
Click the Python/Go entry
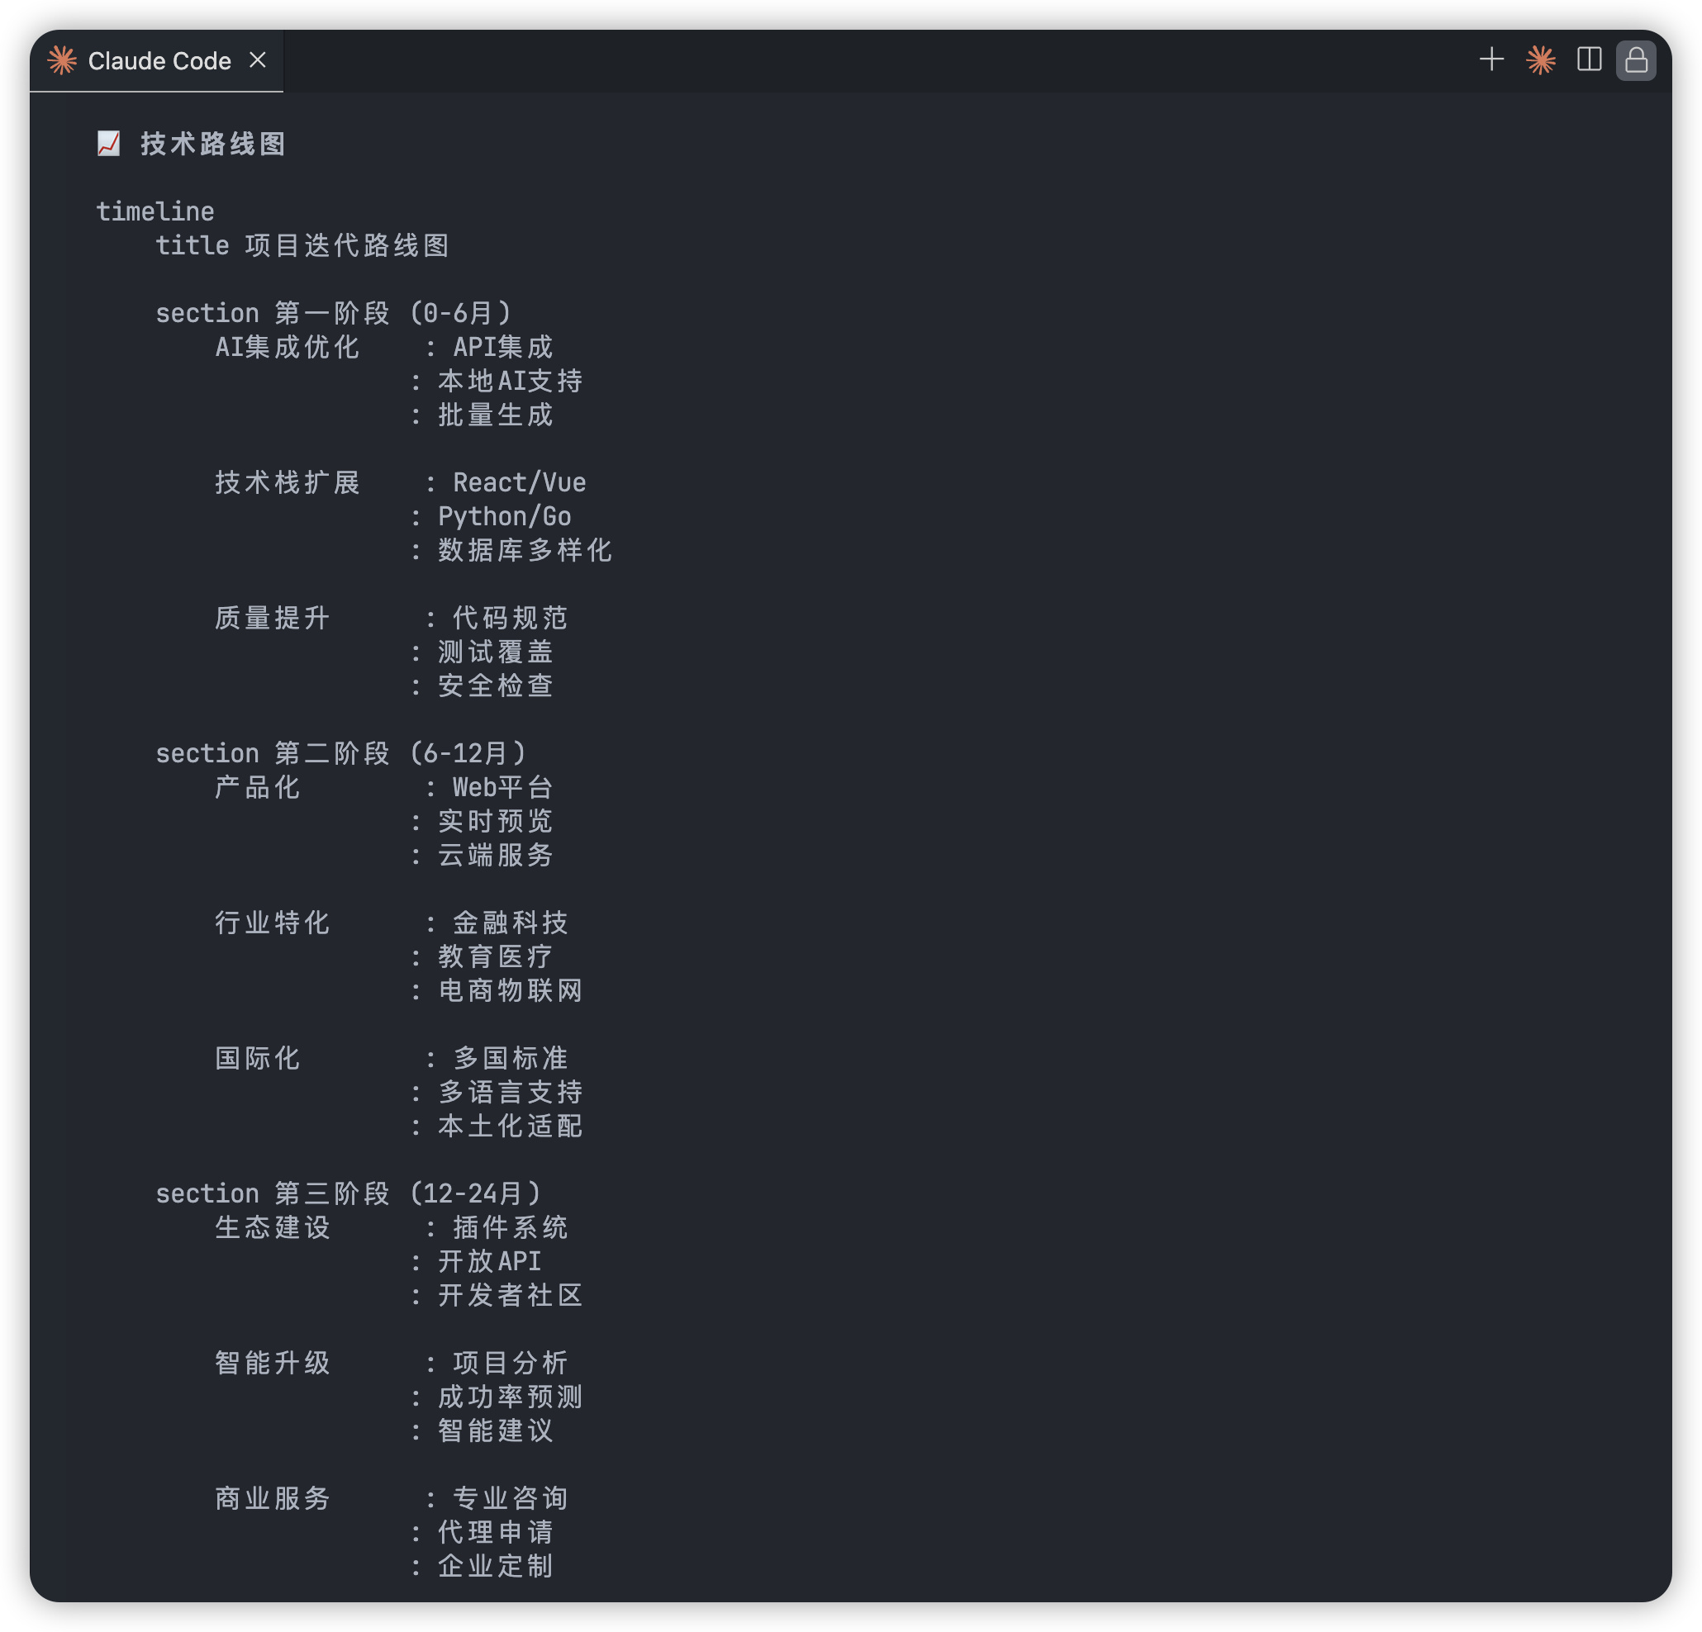pyautogui.click(x=504, y=516)
